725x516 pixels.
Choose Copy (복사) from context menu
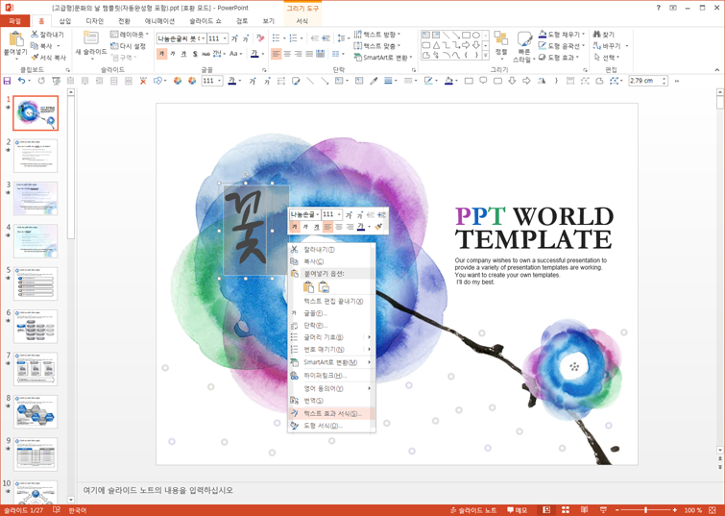click(x=331, y=261)
